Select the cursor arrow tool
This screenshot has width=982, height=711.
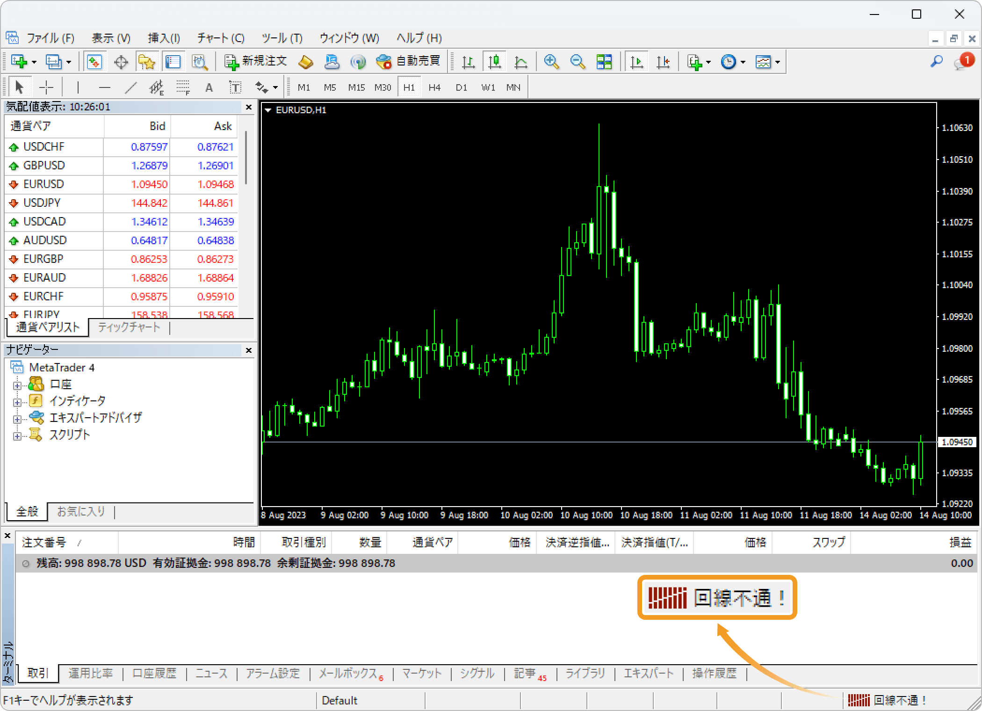[19, 87]
